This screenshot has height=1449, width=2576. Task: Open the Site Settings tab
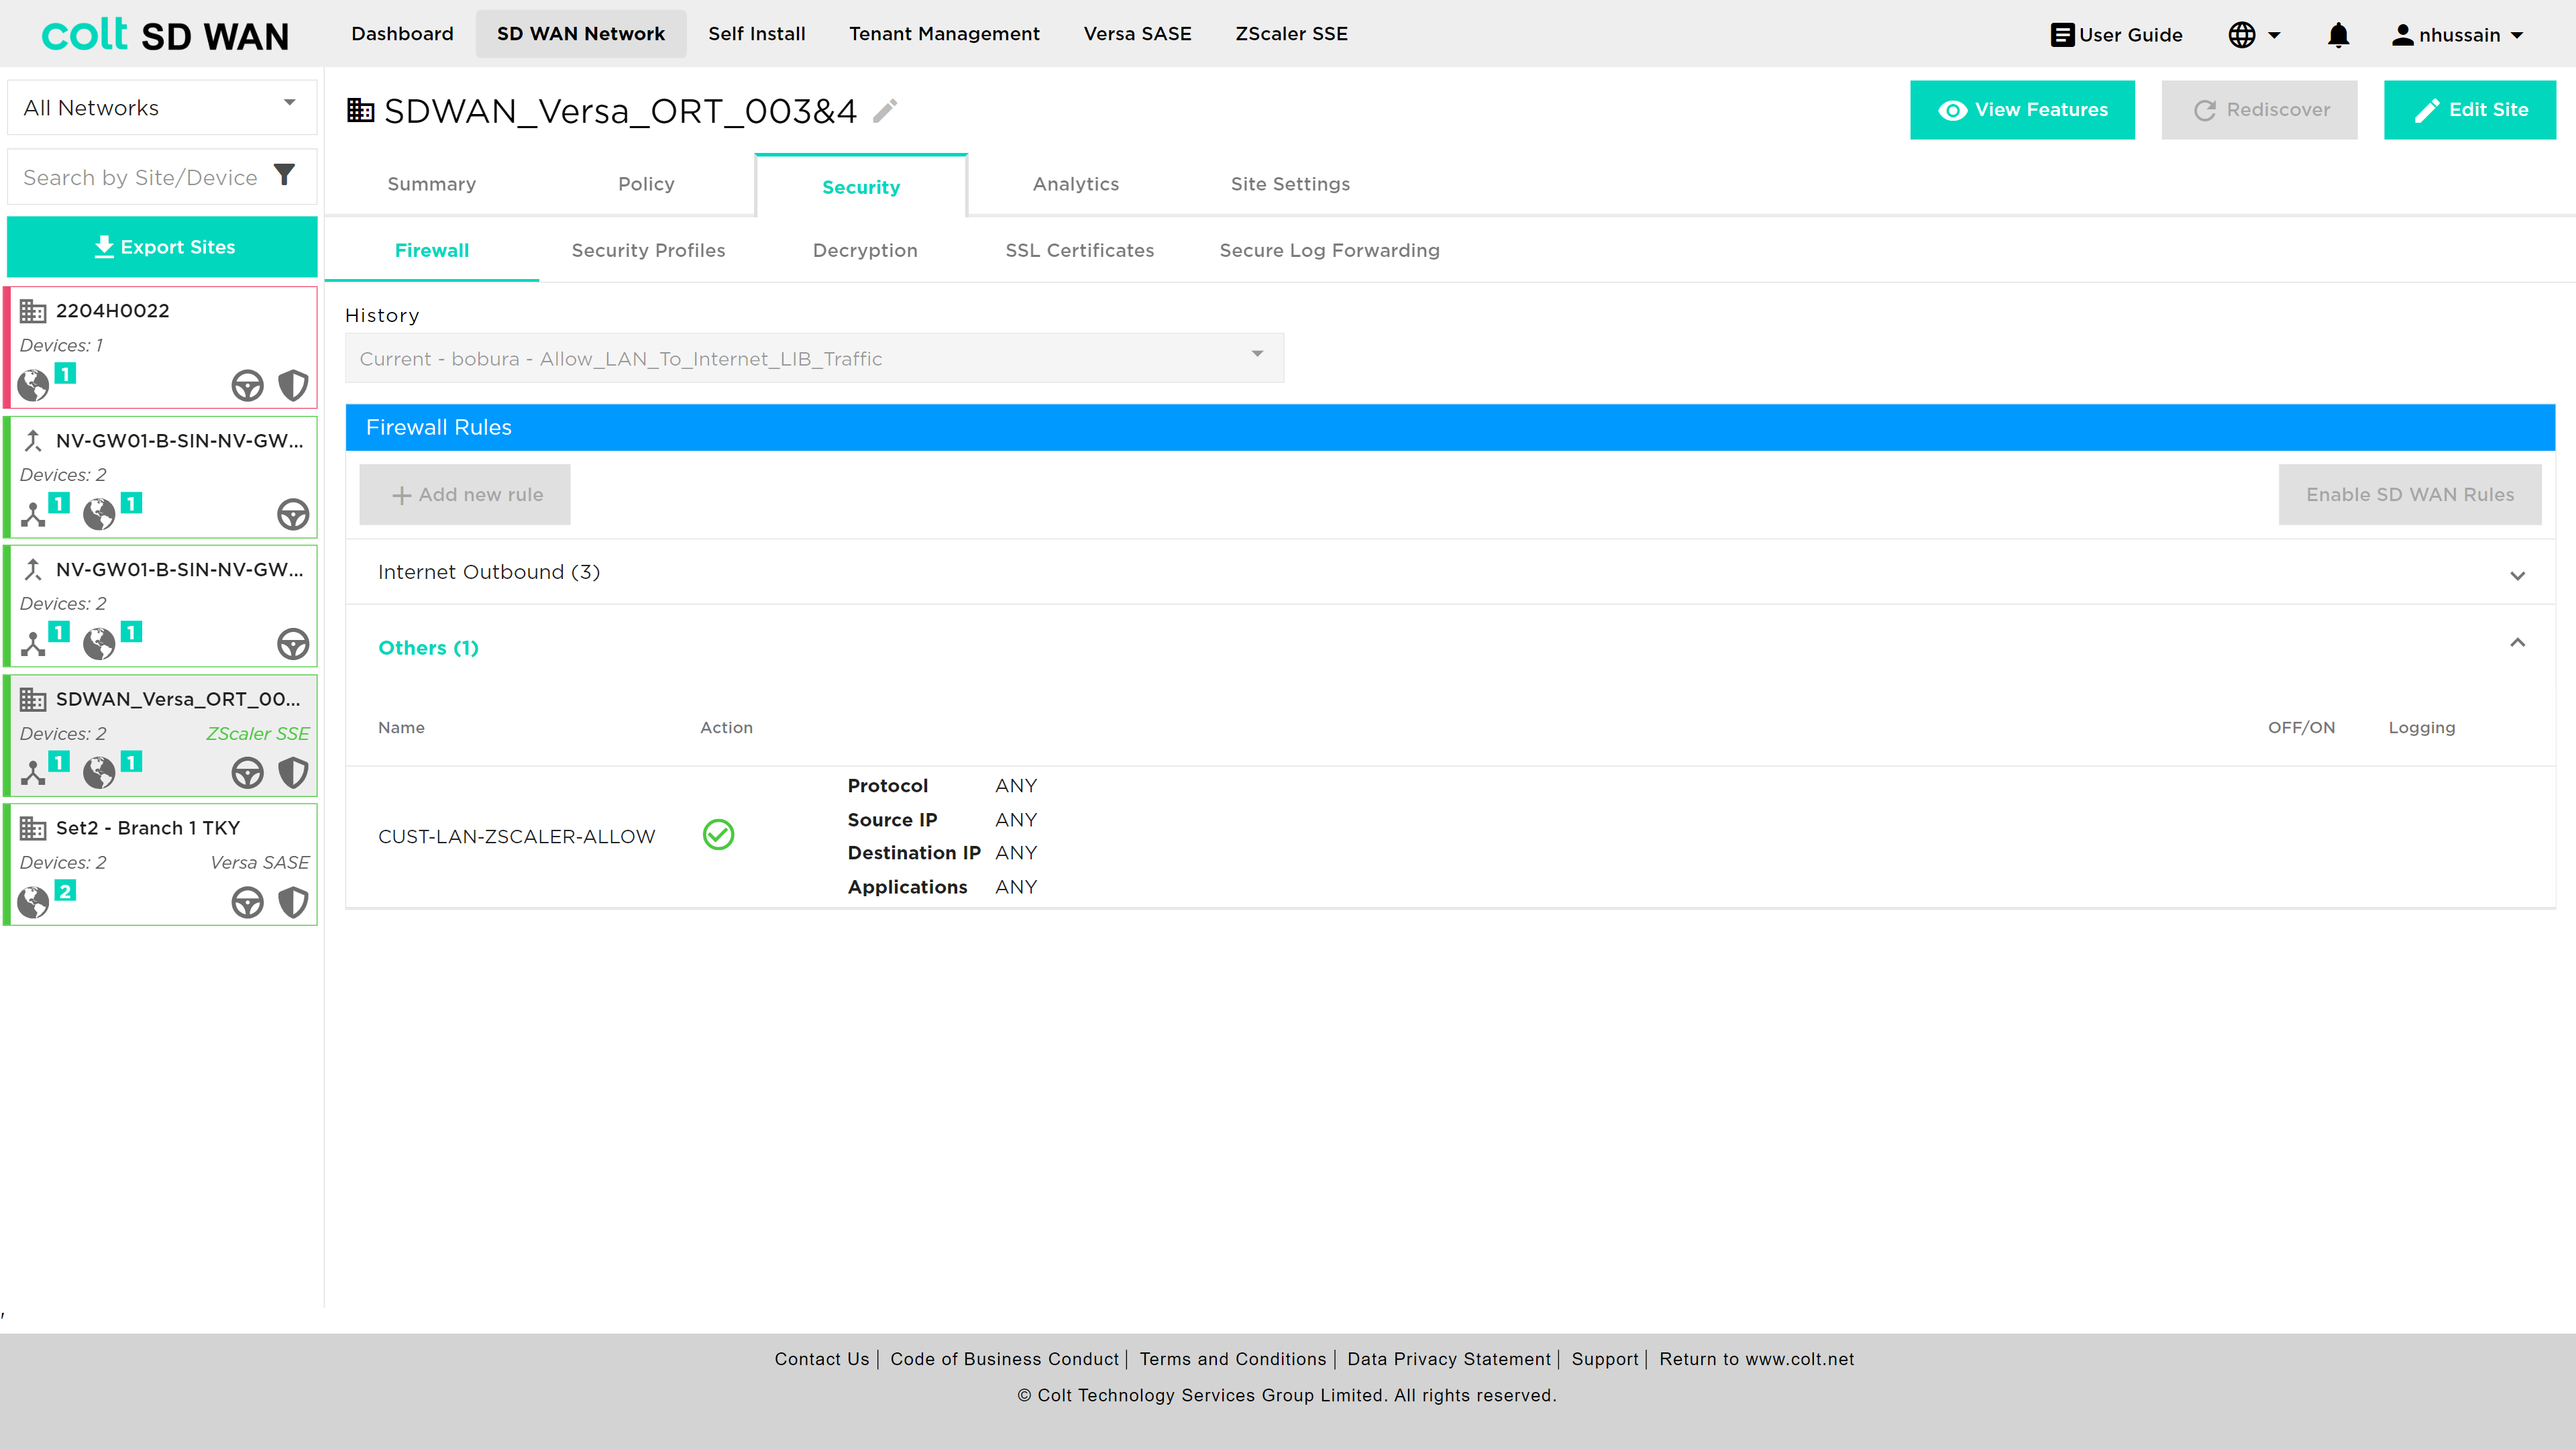(1290, 184)
